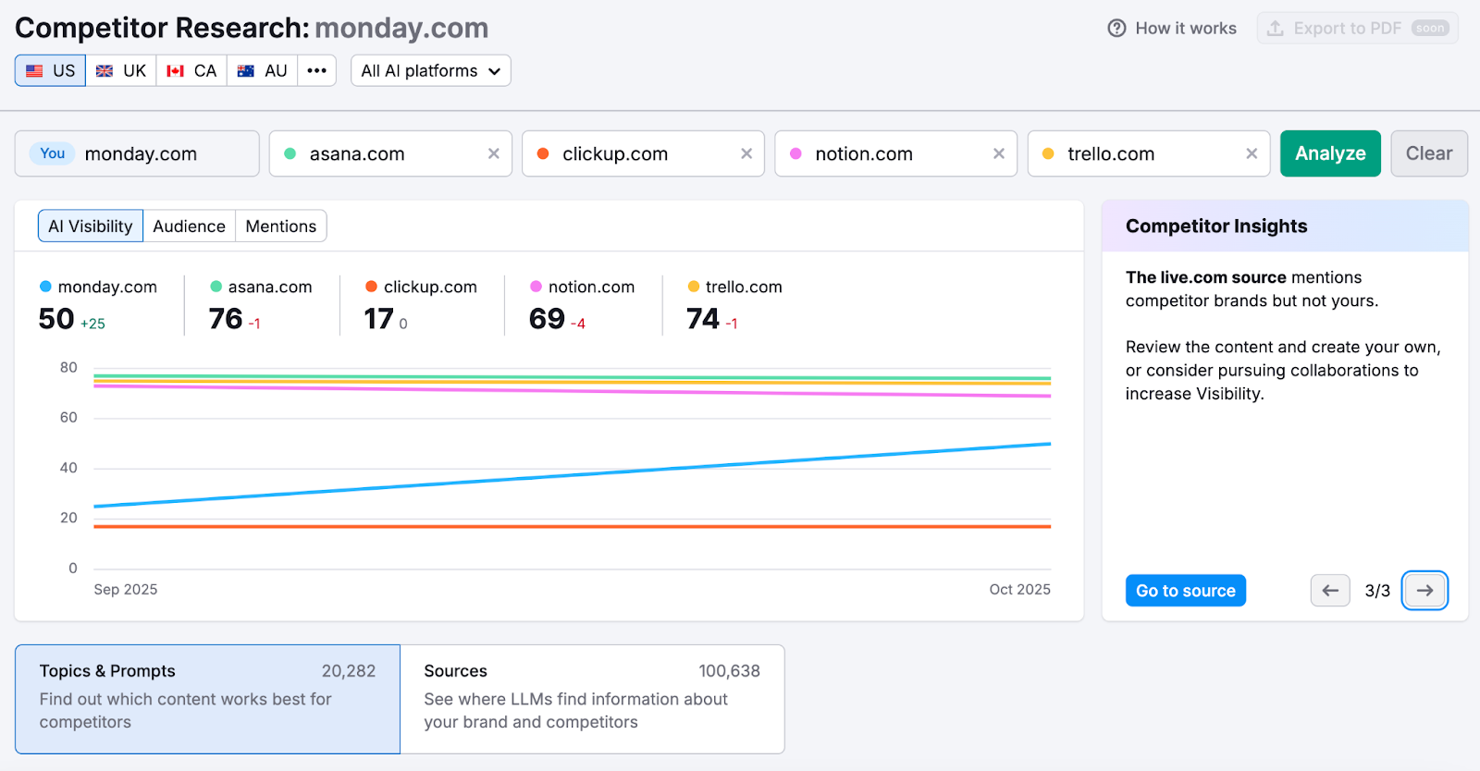Click the left arrow in Competitor Insights
Image resolution: width=1480 pixels, height=771 pixels.
tap(1330, 590)
